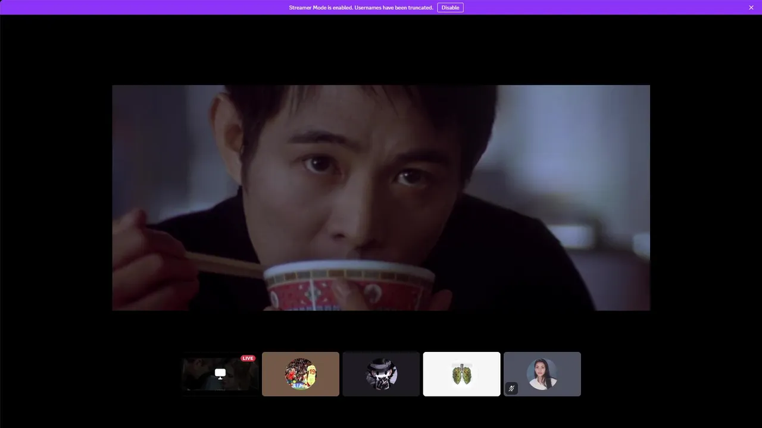This screenshot has width=762, height=428.
Task: Select the participant tile with brown background
Action: tap(301, 374)
